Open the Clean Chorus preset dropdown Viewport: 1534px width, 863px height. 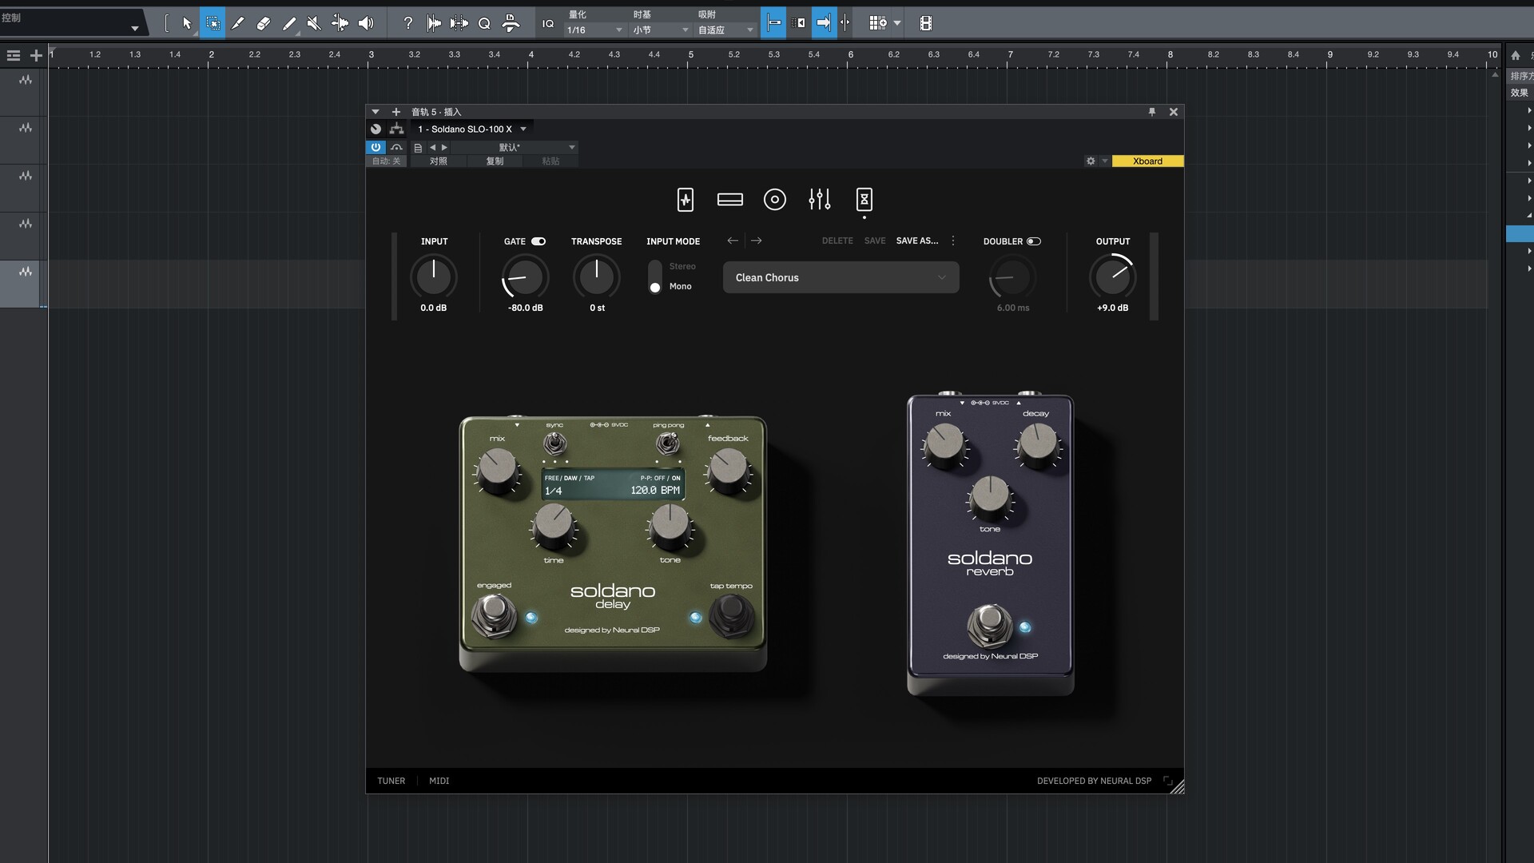[841, 277]
